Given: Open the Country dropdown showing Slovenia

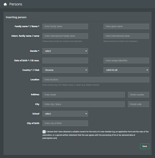Looking at the screenshot, I should tap(65, 70).
